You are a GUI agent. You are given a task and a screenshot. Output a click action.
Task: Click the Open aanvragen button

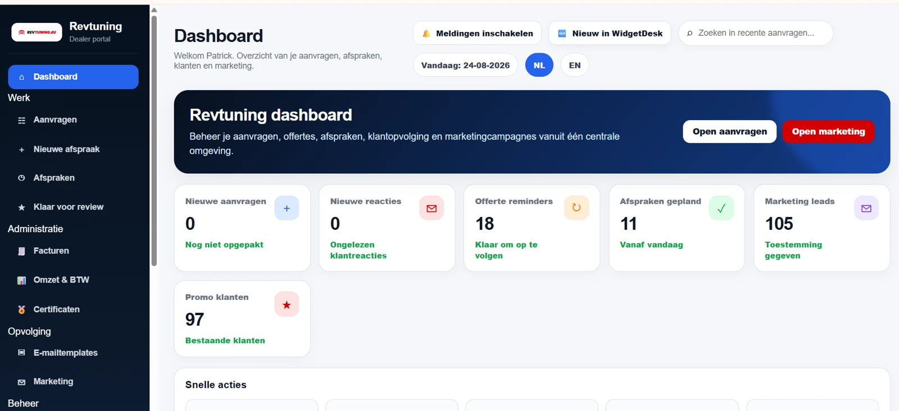tap(729, 131)
